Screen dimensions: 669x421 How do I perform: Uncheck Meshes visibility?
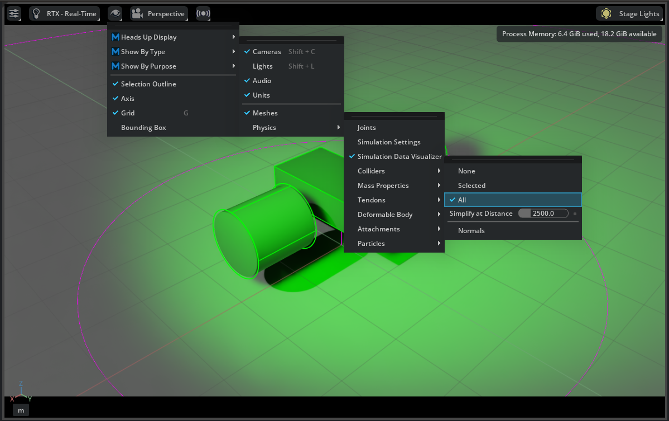click(264, 113)
